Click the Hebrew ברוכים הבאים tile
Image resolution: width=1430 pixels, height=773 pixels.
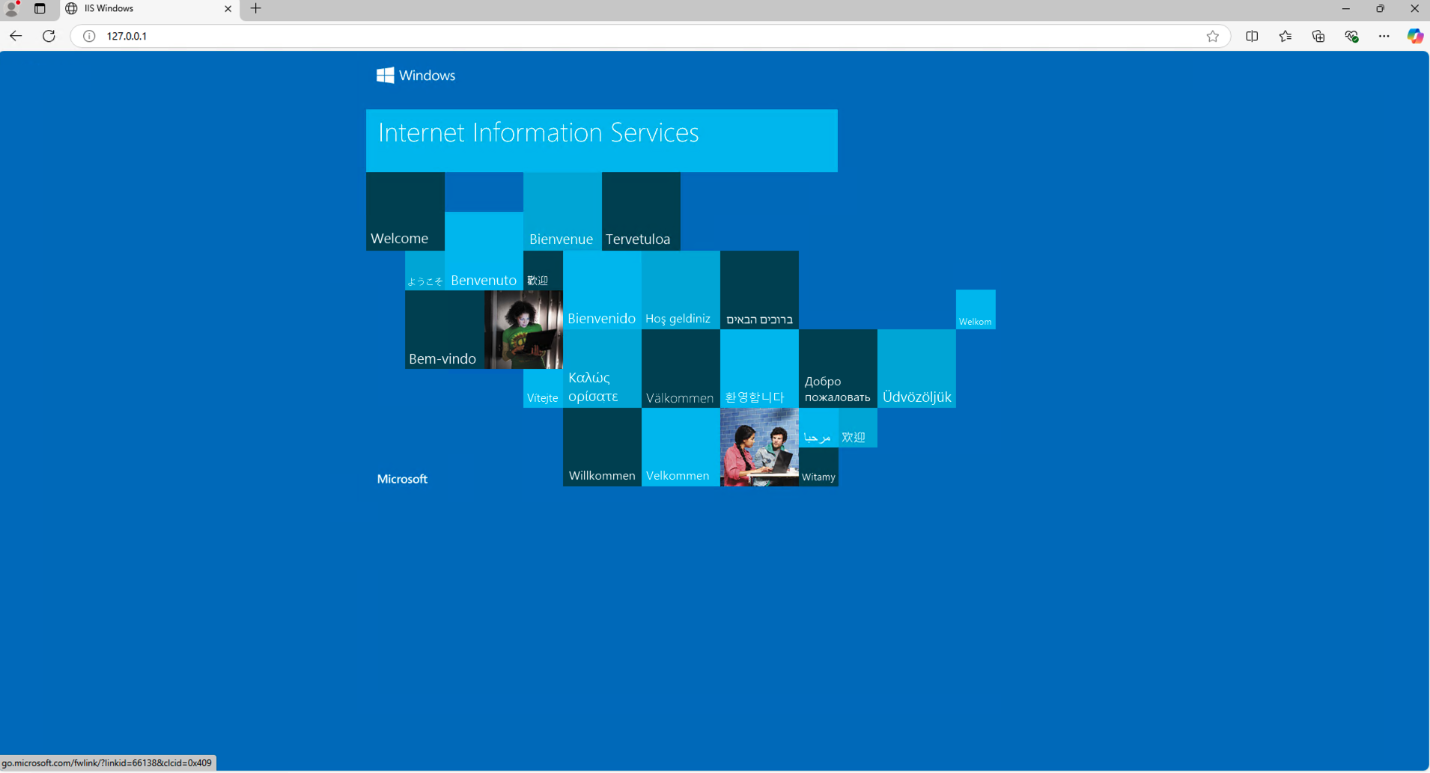[x=759, y=290]
